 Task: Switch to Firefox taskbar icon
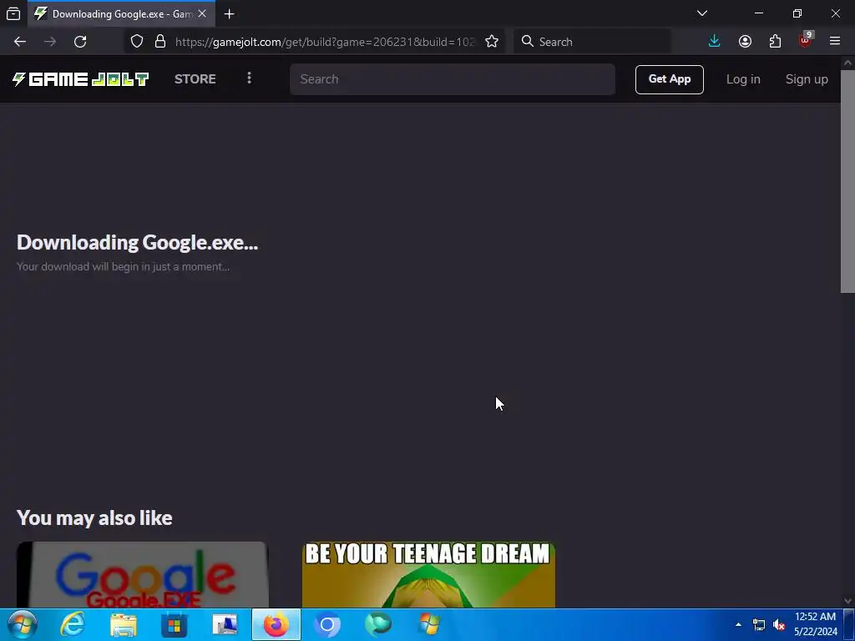(276, 624)
